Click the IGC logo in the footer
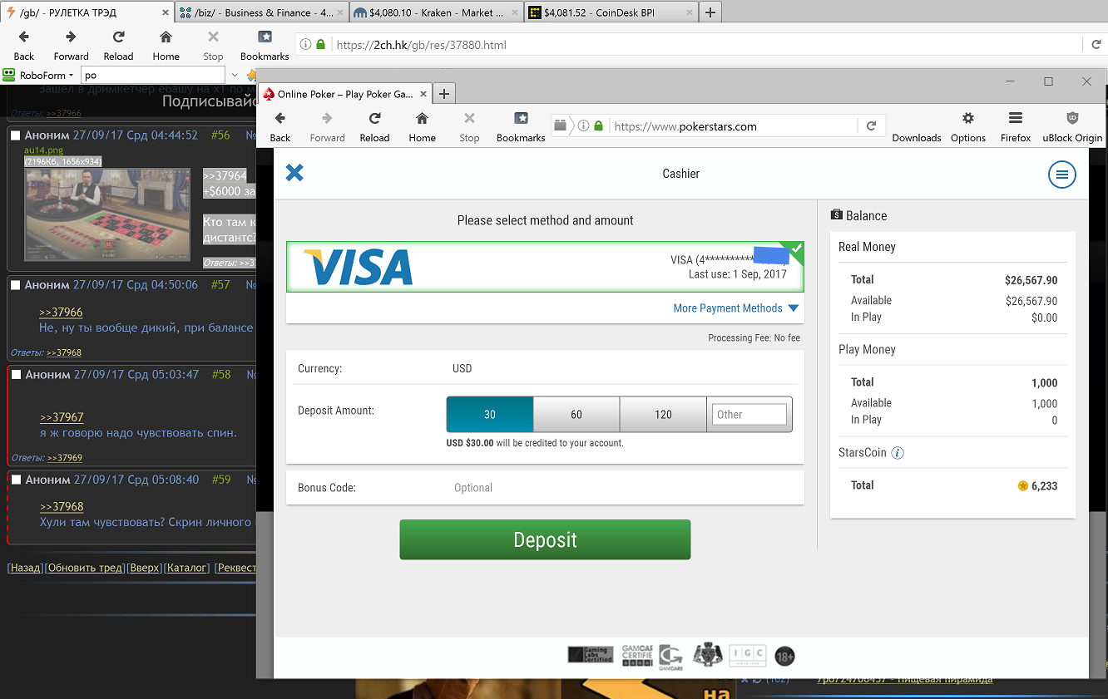This screenshot has height=699, width=1108. point(746,655)
